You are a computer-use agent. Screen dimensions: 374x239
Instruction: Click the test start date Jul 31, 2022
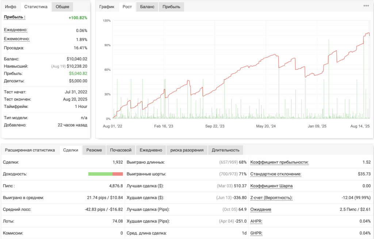pyautogui.click(x=76, y=92)
